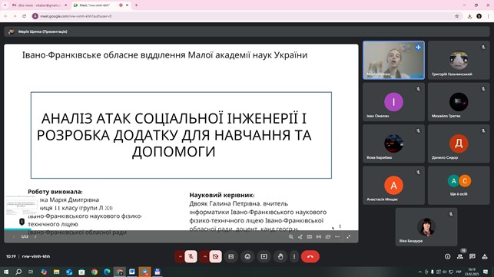Viewport: 494px width, 277px height.
Task: Select Вова Барабаш participant tile
Action: 393,143
